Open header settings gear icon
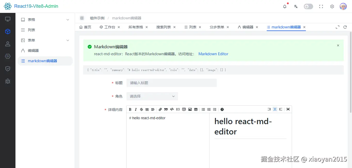The image size is (352, 168). [x=332, y=6]
